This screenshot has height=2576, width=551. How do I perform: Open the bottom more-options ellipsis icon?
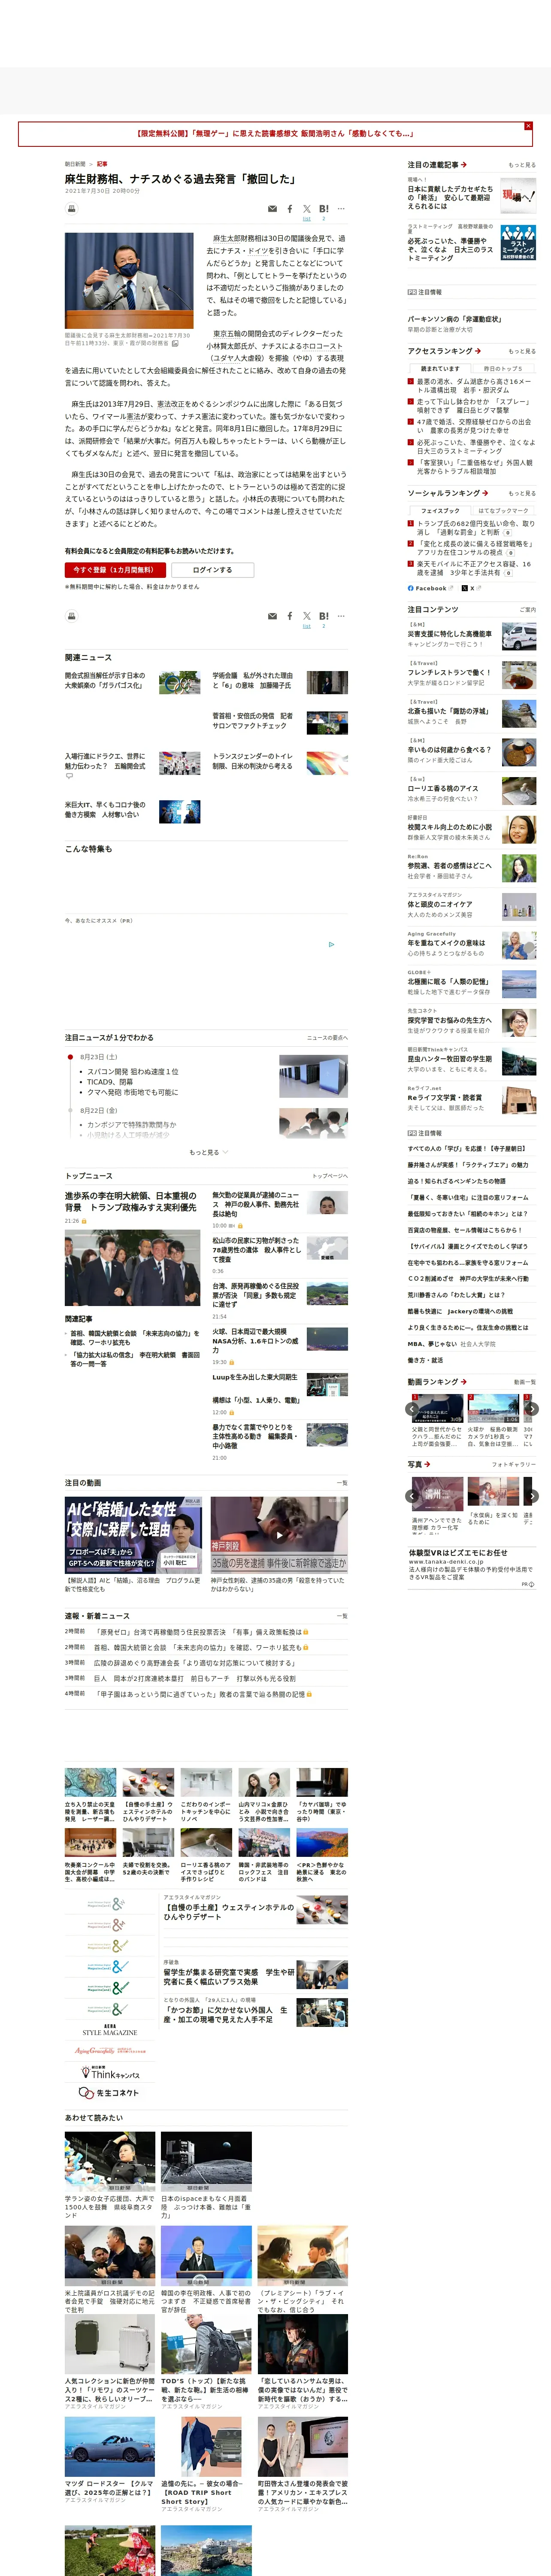341,616
